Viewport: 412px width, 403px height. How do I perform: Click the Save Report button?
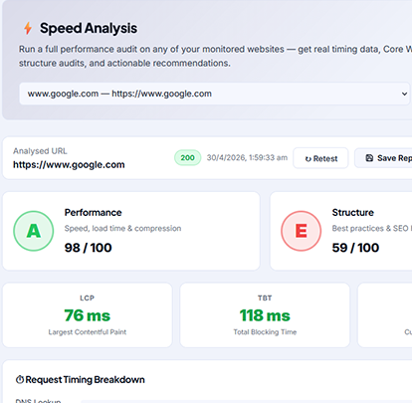383,158
